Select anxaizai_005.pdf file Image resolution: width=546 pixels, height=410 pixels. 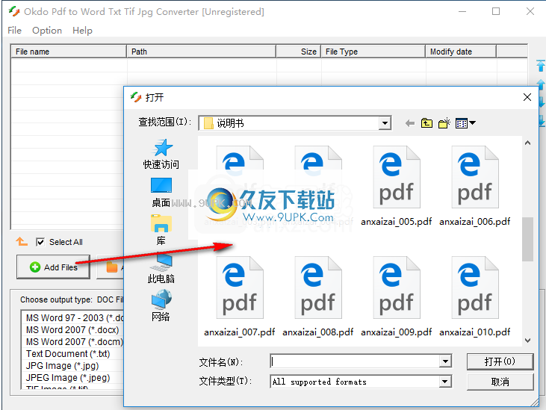tap(397, 186)
